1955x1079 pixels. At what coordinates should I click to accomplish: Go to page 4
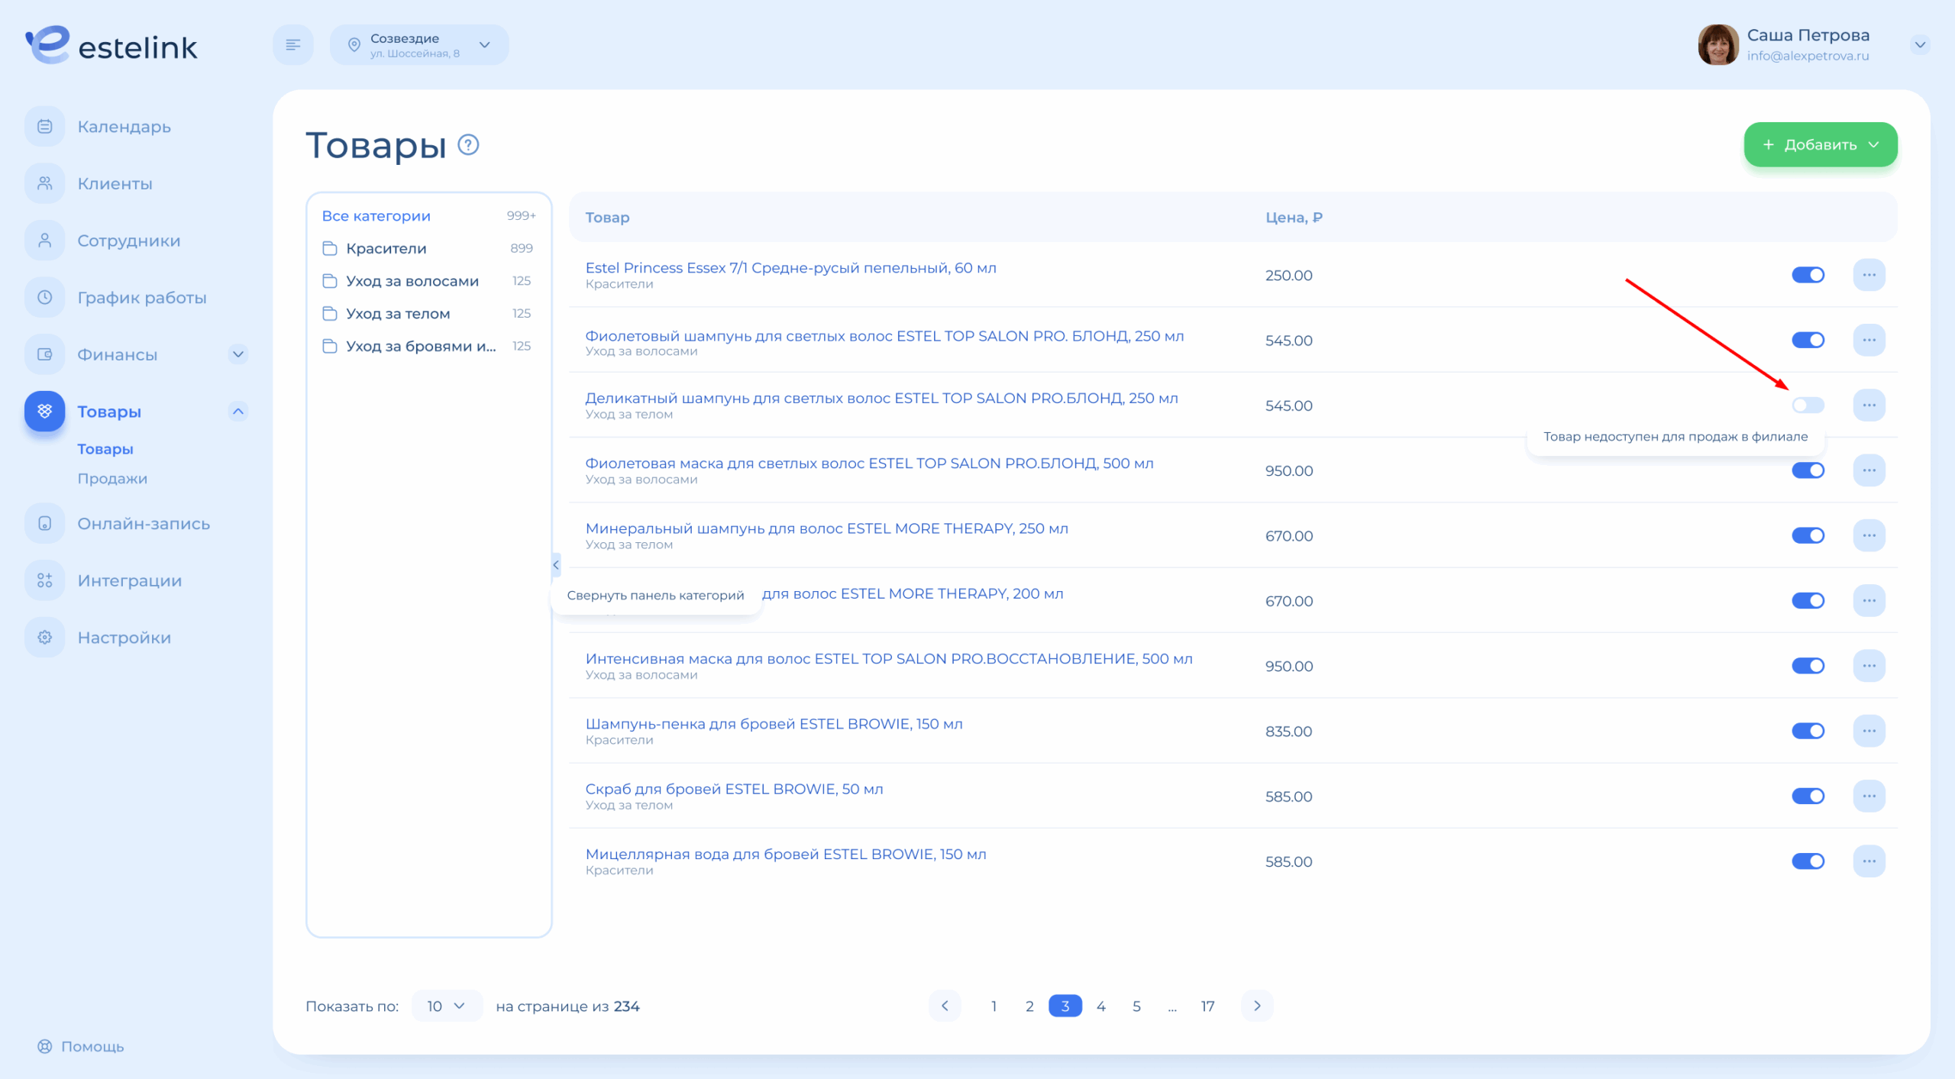(x=1100, y=1006)
